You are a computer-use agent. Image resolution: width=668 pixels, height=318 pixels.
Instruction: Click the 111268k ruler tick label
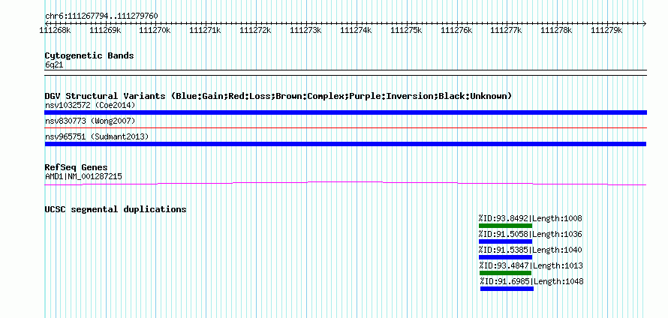[x=55, y=30]
